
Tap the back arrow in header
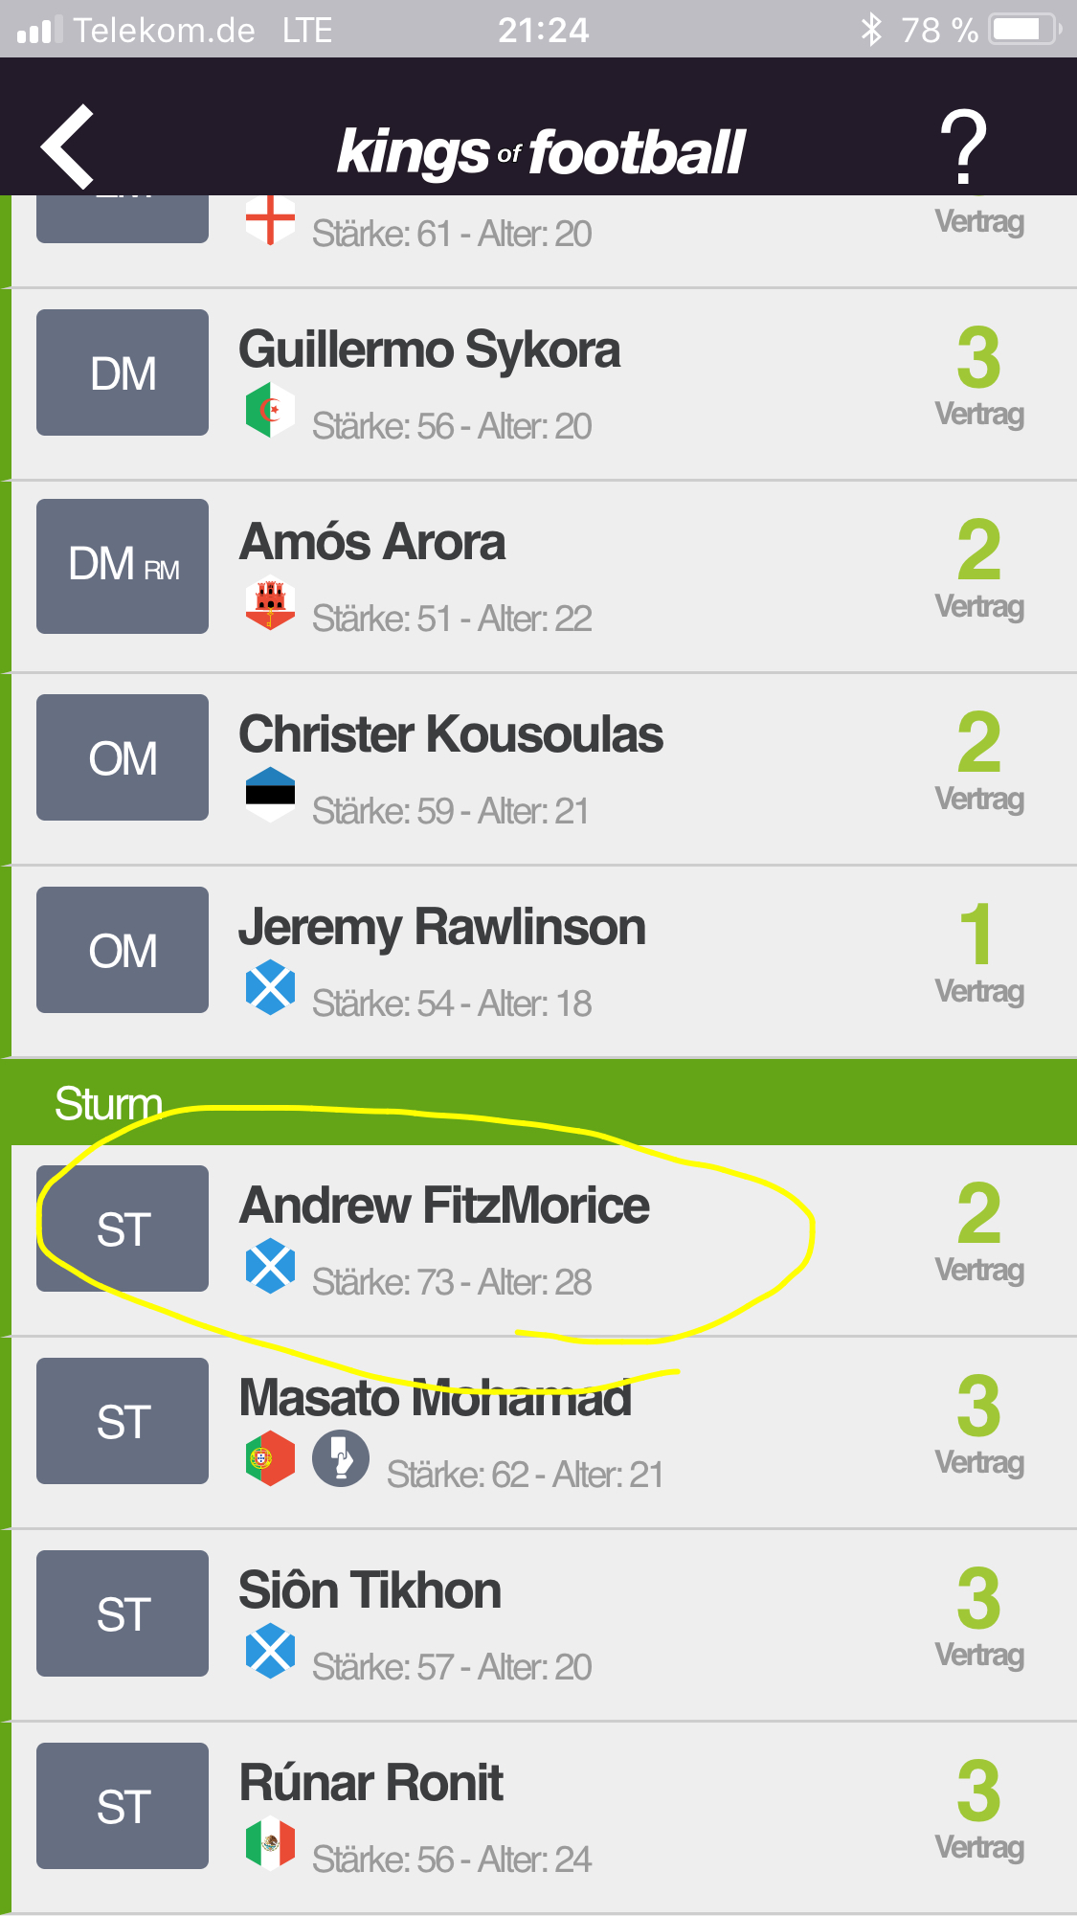click(67, 147)
